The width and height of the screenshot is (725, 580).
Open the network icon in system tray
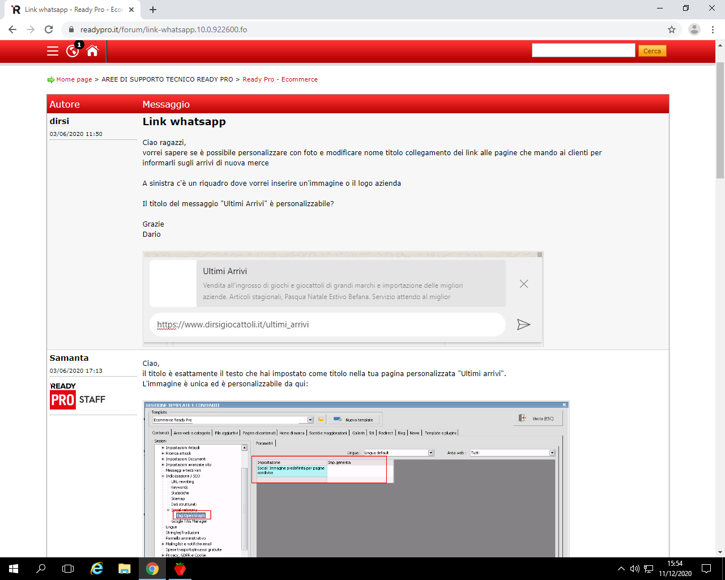(x=649, y=569)
